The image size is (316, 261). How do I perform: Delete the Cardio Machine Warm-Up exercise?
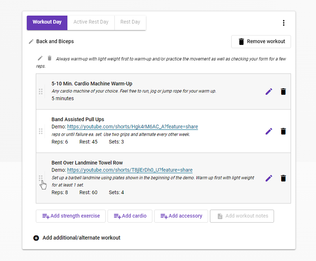point(283,91)
